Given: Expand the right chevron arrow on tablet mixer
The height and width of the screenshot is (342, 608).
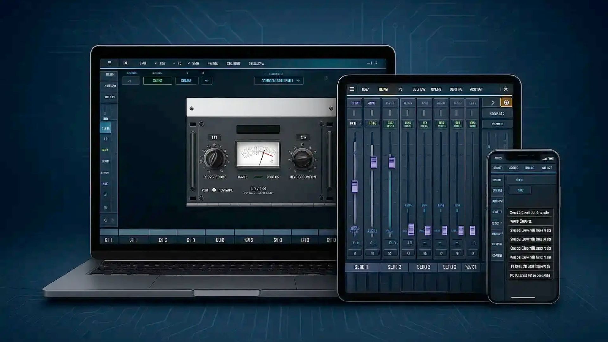Looking at the screenshot, I should pyautogui.click(x=493, y=103).
